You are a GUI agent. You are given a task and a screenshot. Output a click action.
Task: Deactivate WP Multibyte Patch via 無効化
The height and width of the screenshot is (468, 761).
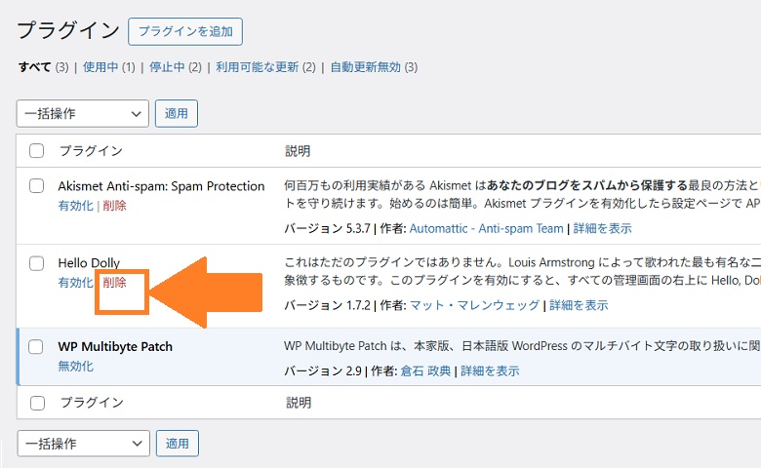(x=75, y=367)
